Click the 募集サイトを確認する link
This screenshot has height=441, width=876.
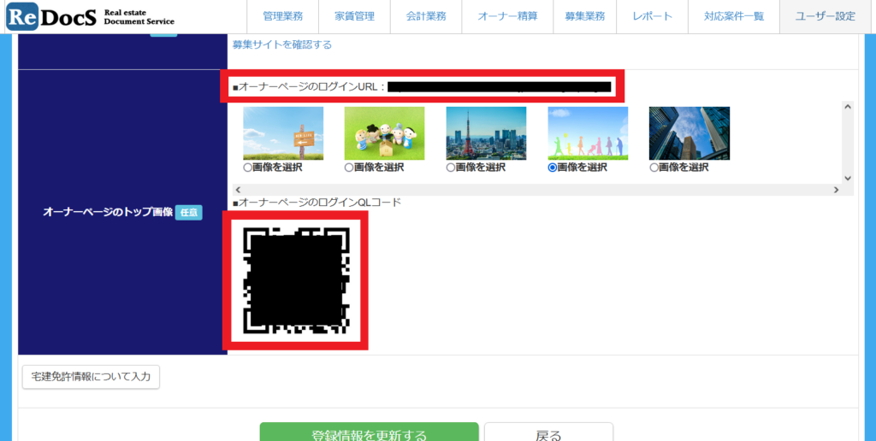click(x=282, y=44)
